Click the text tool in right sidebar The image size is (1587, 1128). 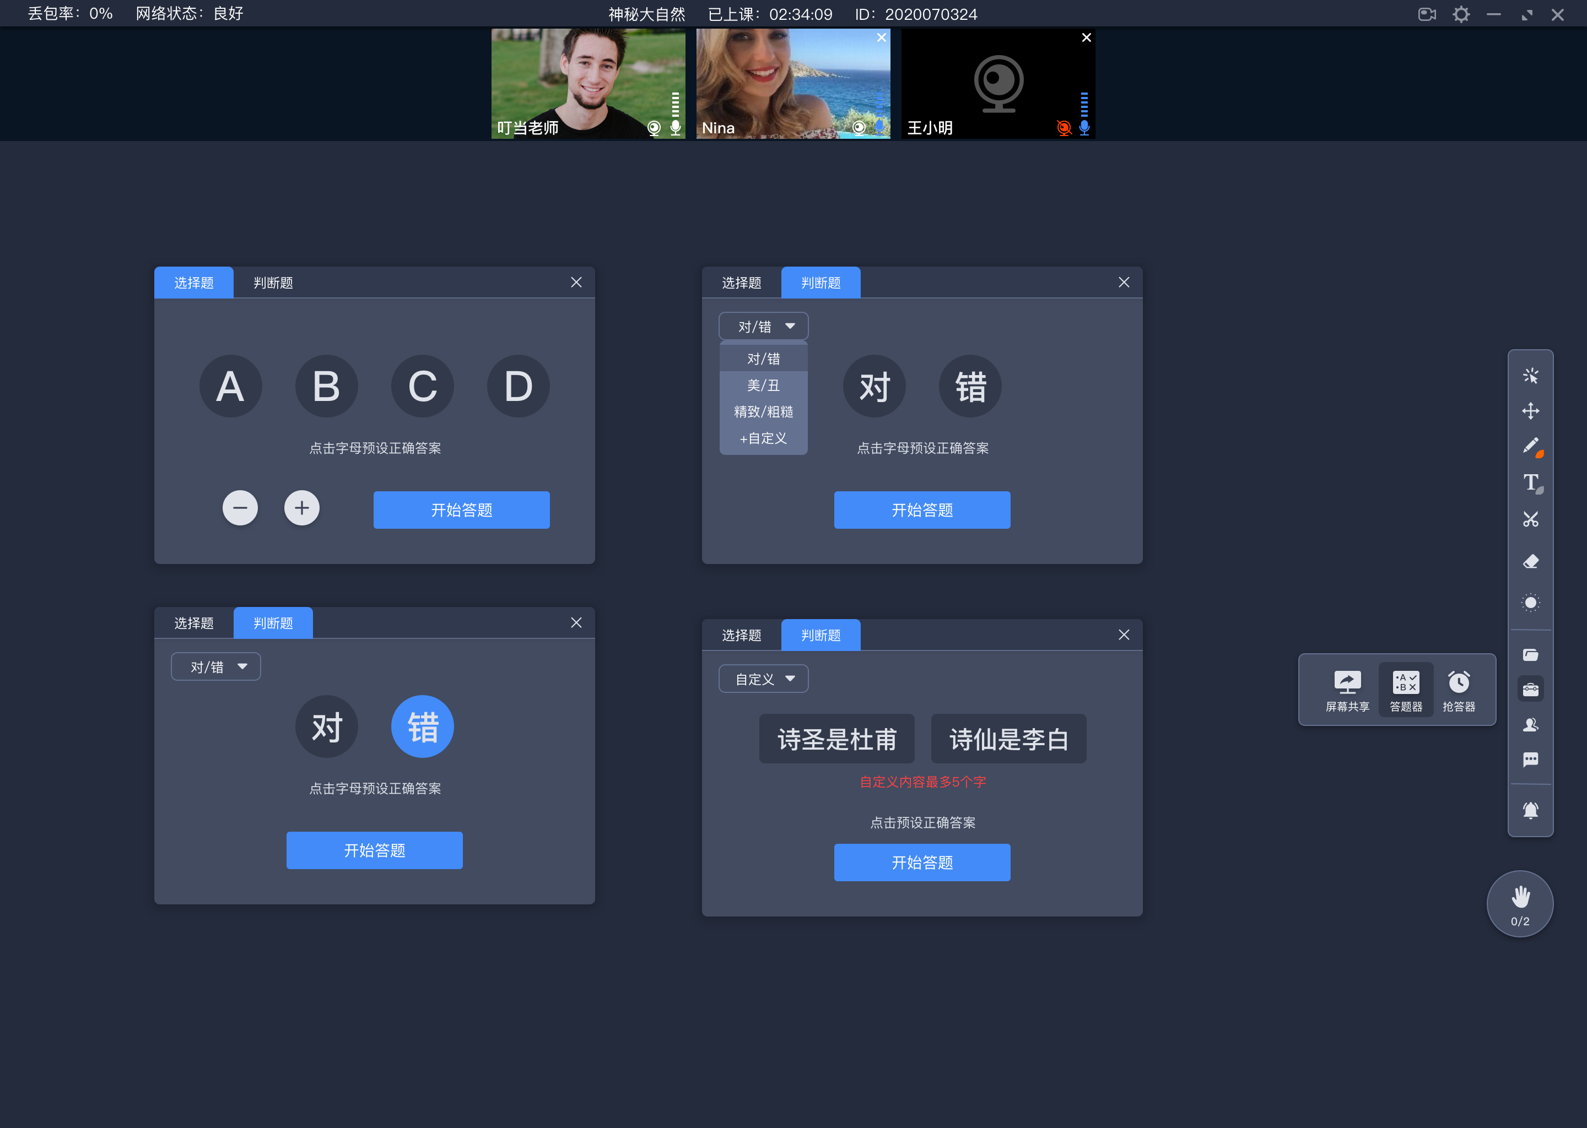(x=1531, y=481)
